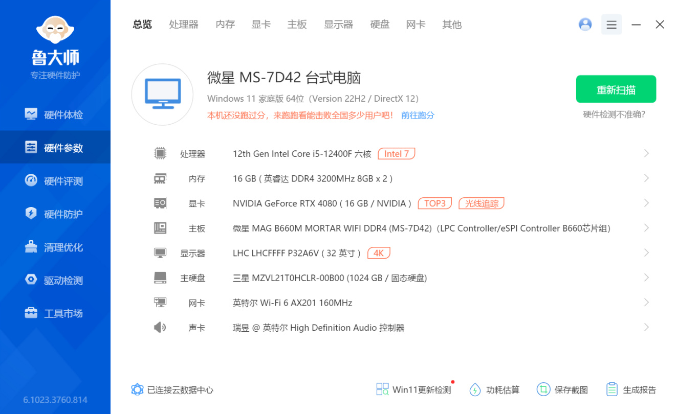Click the 保存截图 crop icon
This screenshot has height=414, width=677.
[x=543, y=390]
